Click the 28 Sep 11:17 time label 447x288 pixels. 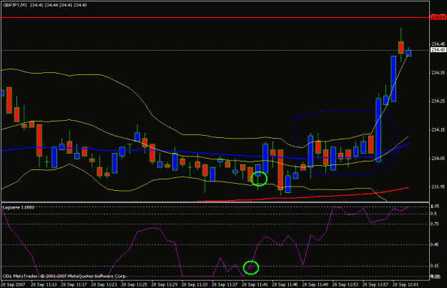74,284
